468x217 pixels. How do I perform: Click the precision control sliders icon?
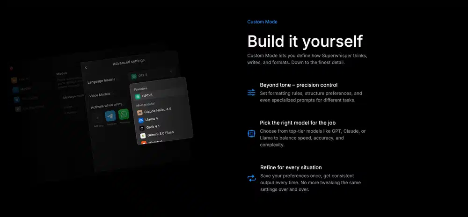(x=251, y=93)
